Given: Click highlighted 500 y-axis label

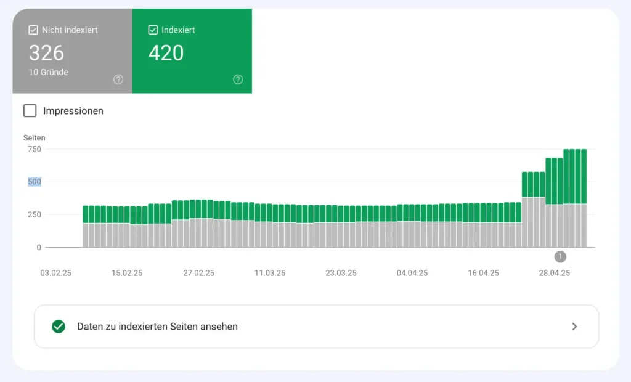Looking at the screenshot, I should [x=35, y=182].
